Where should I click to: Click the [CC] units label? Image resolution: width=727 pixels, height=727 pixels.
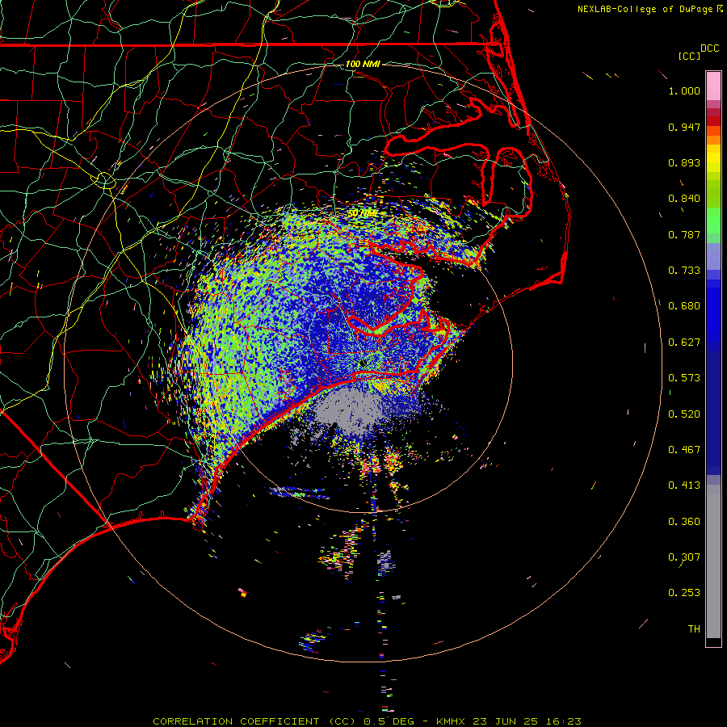pos(689,56)
